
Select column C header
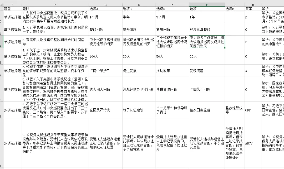pyautogui.click(x=106, y=5)
